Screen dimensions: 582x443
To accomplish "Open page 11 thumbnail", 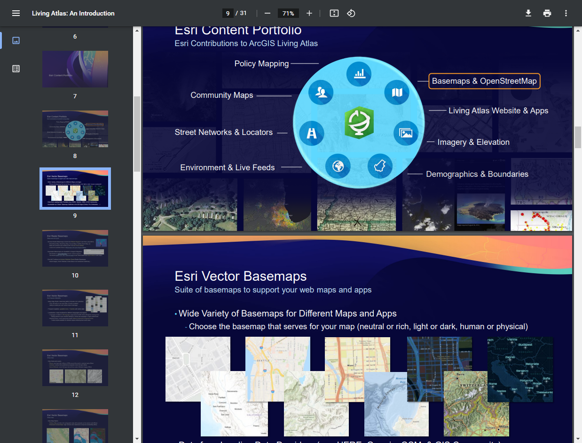I will [x=75, y=308].
